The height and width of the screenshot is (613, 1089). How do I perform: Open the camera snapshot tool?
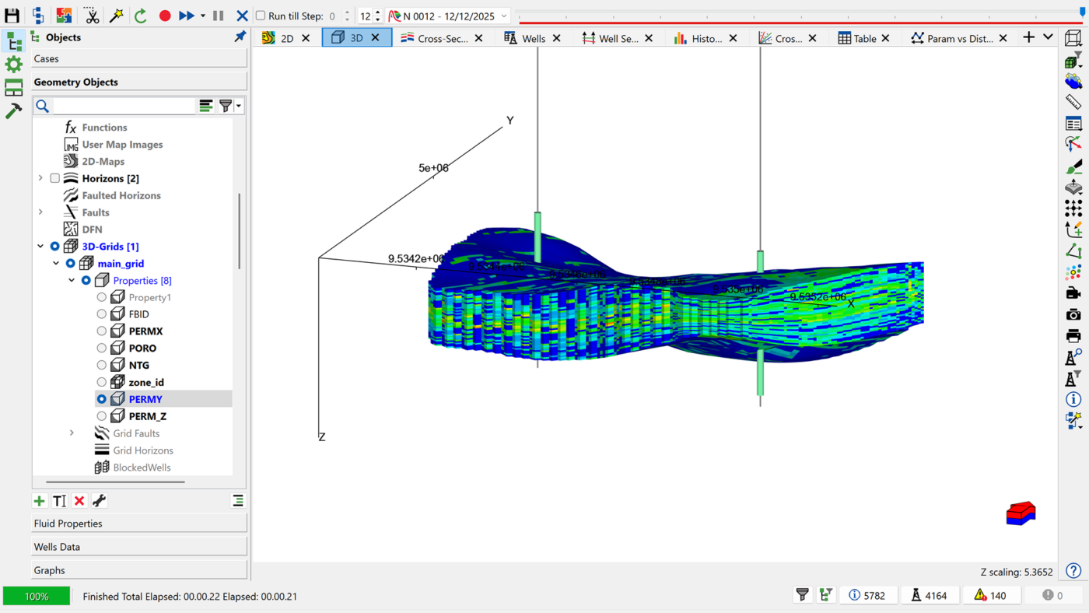coord(1073,314)
